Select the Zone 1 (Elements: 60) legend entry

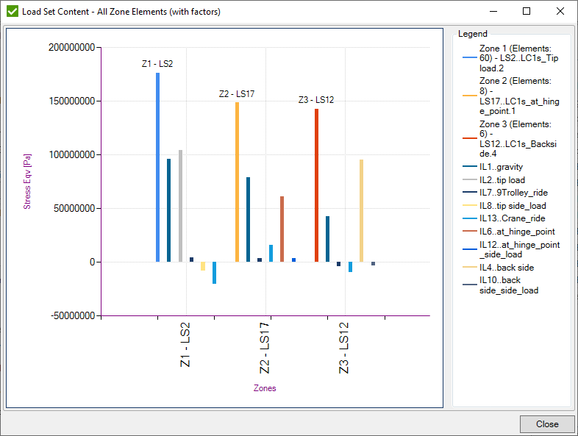513,58
